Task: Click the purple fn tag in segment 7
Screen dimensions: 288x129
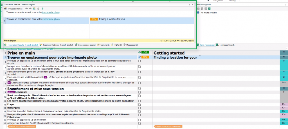Action: click(x=9, y=83)
